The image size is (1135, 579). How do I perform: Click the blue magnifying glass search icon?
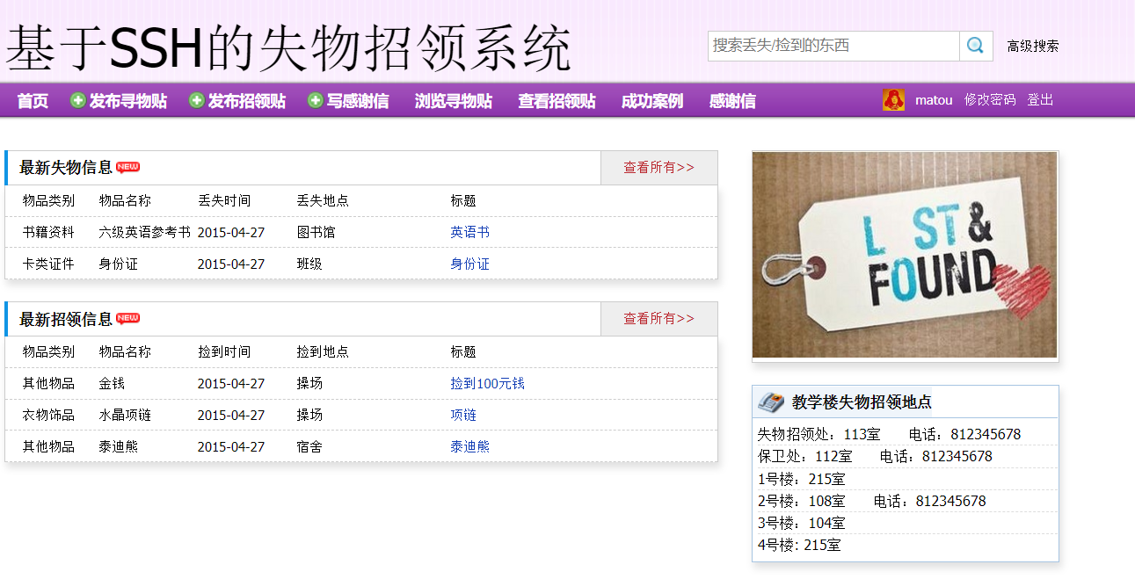(x=974, y=45)
